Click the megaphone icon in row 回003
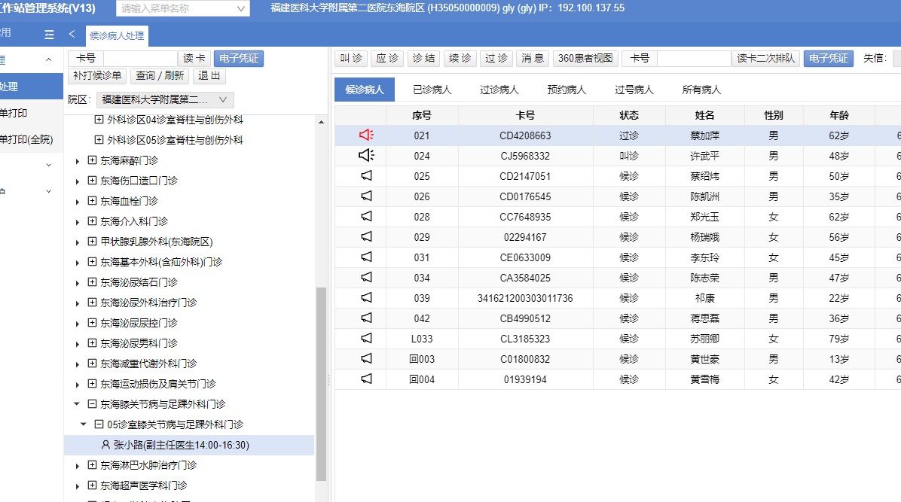Screen dimensions: 901x502 tap(366, 359)
